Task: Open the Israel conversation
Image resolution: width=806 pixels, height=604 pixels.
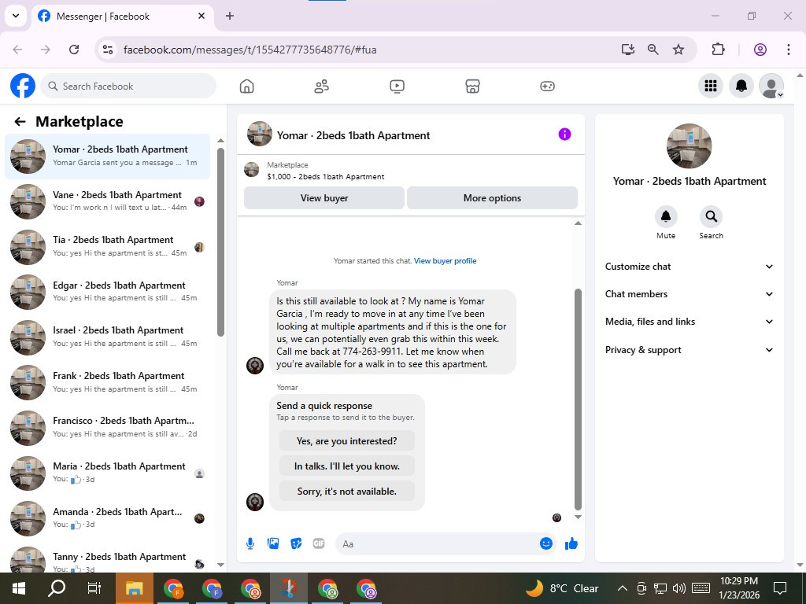Action: [107, 337]
